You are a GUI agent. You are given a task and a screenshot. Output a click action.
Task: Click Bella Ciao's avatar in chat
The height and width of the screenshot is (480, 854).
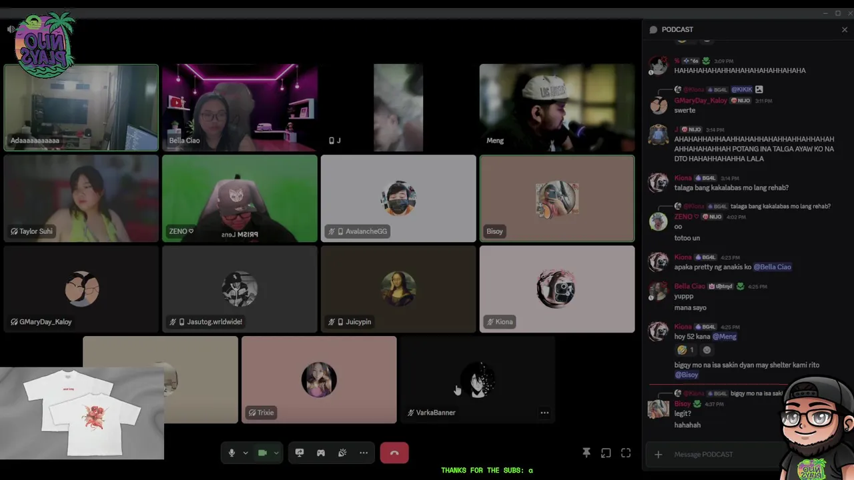tap(659, 291)
